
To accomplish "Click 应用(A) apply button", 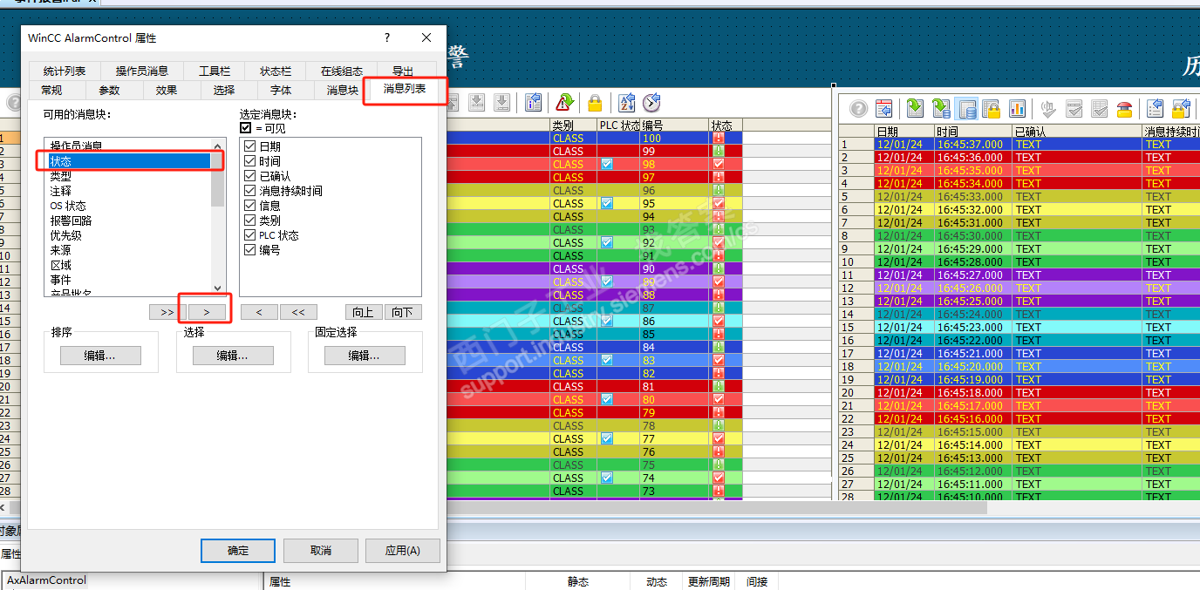I will click(x=402, y=551).
